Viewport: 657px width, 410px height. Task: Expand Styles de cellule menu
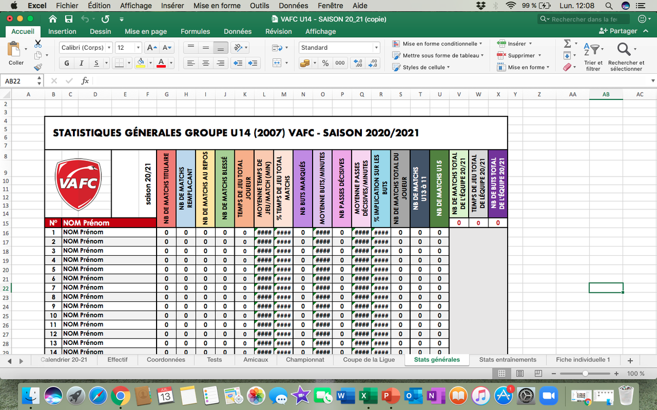point(422,67)
